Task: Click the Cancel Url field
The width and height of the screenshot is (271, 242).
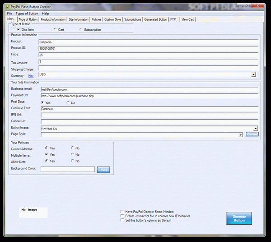Action: tap(150, 122)
